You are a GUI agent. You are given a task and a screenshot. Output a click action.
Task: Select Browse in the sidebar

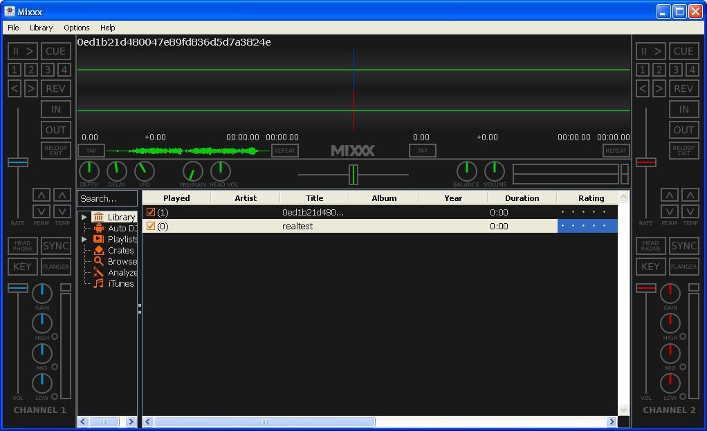[x=119, y=261]
